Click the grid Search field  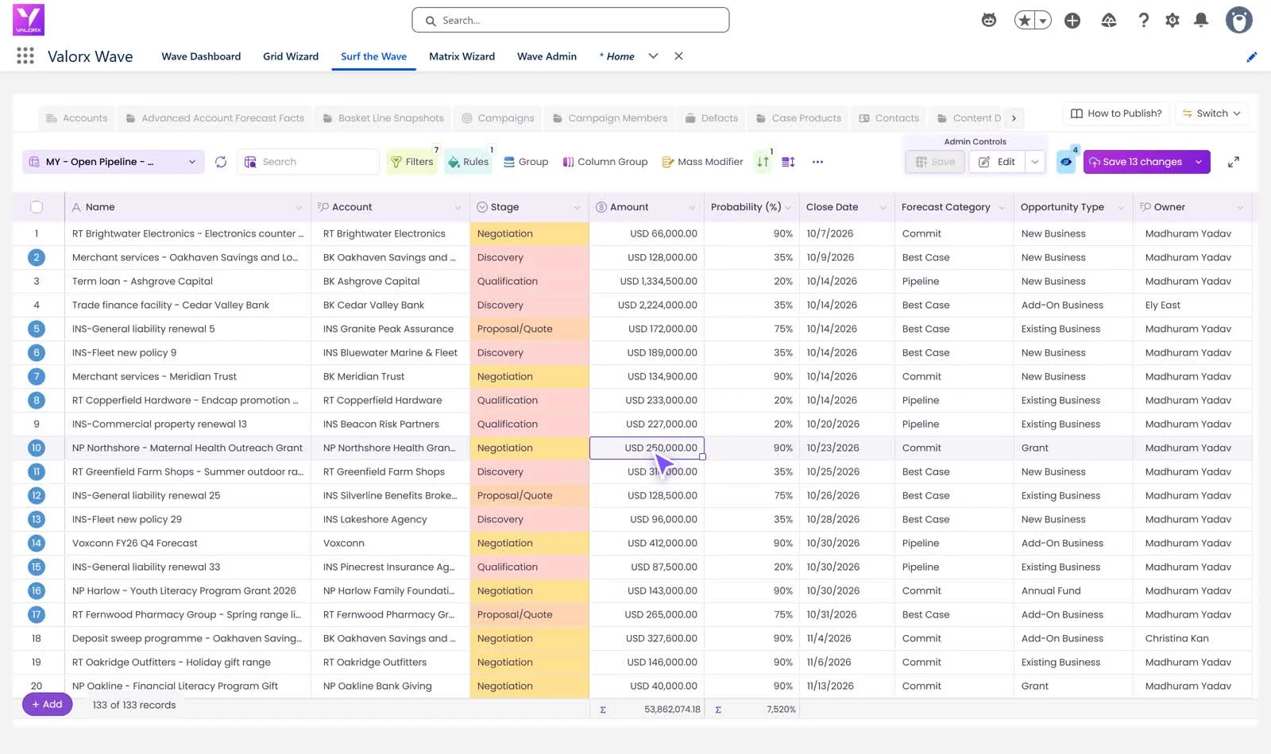click(x=308, y=162)
